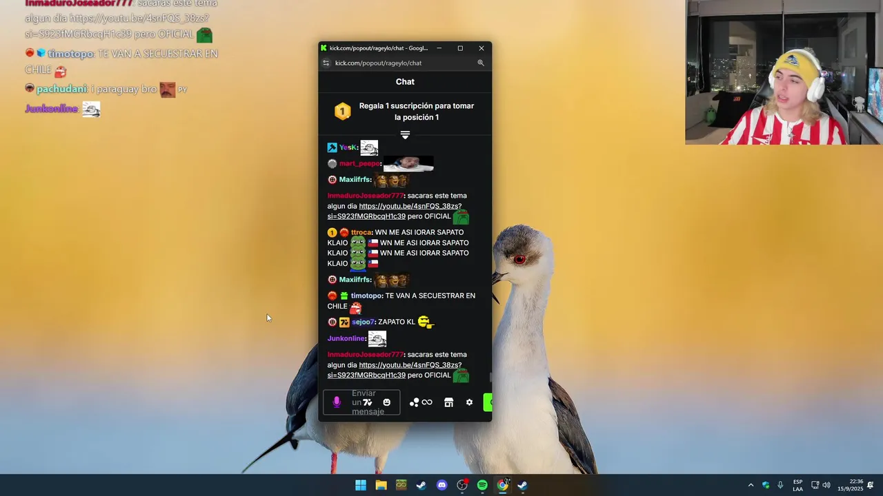Open the Windows Start menu

tap(361, 485)
